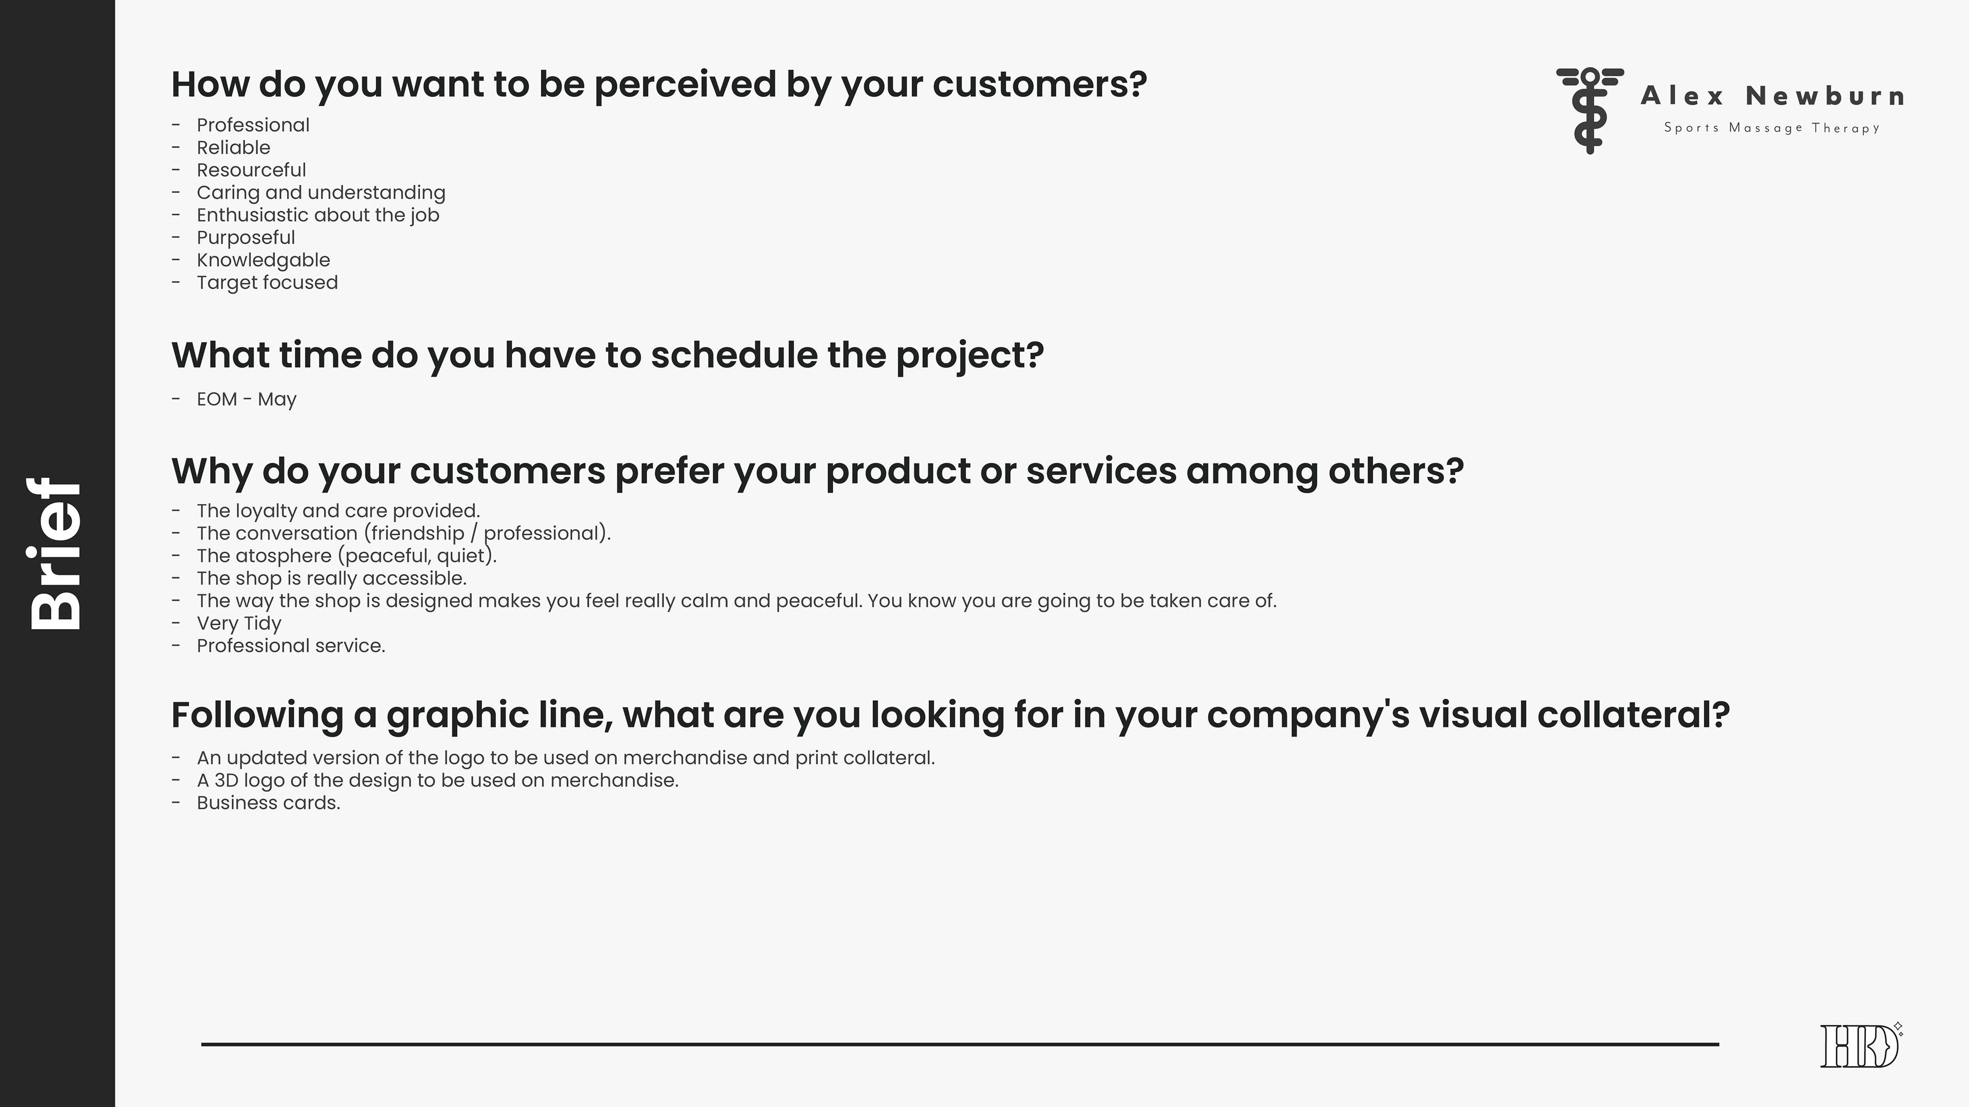1969x1107 pixels.
Task: Select the vertical Brief sidebar title
Action: coord(56,554)
